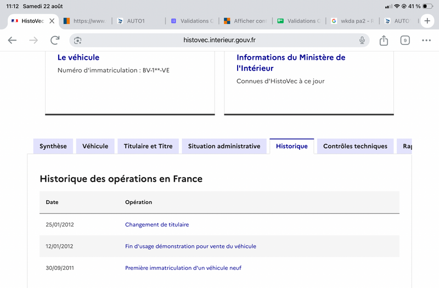Select the Historique tab

pos(292,146)
